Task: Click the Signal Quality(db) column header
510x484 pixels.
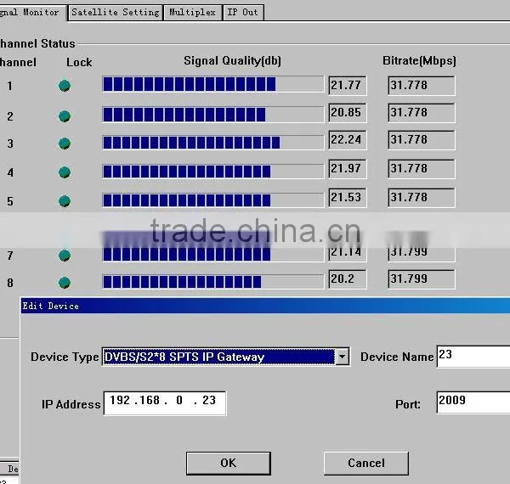Action: pyautogui.click(x=232, y=61)
